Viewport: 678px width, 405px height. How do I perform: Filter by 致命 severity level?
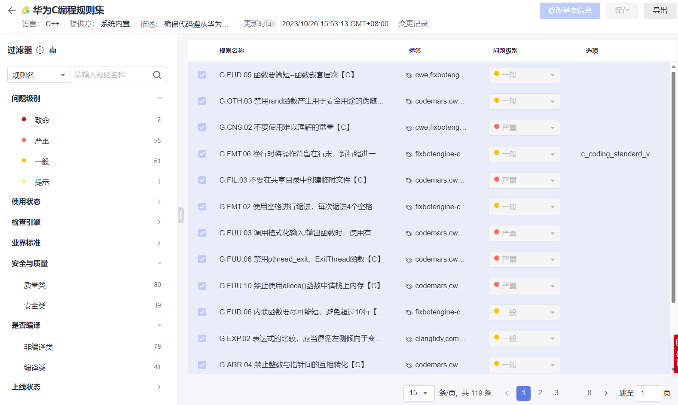42,120
